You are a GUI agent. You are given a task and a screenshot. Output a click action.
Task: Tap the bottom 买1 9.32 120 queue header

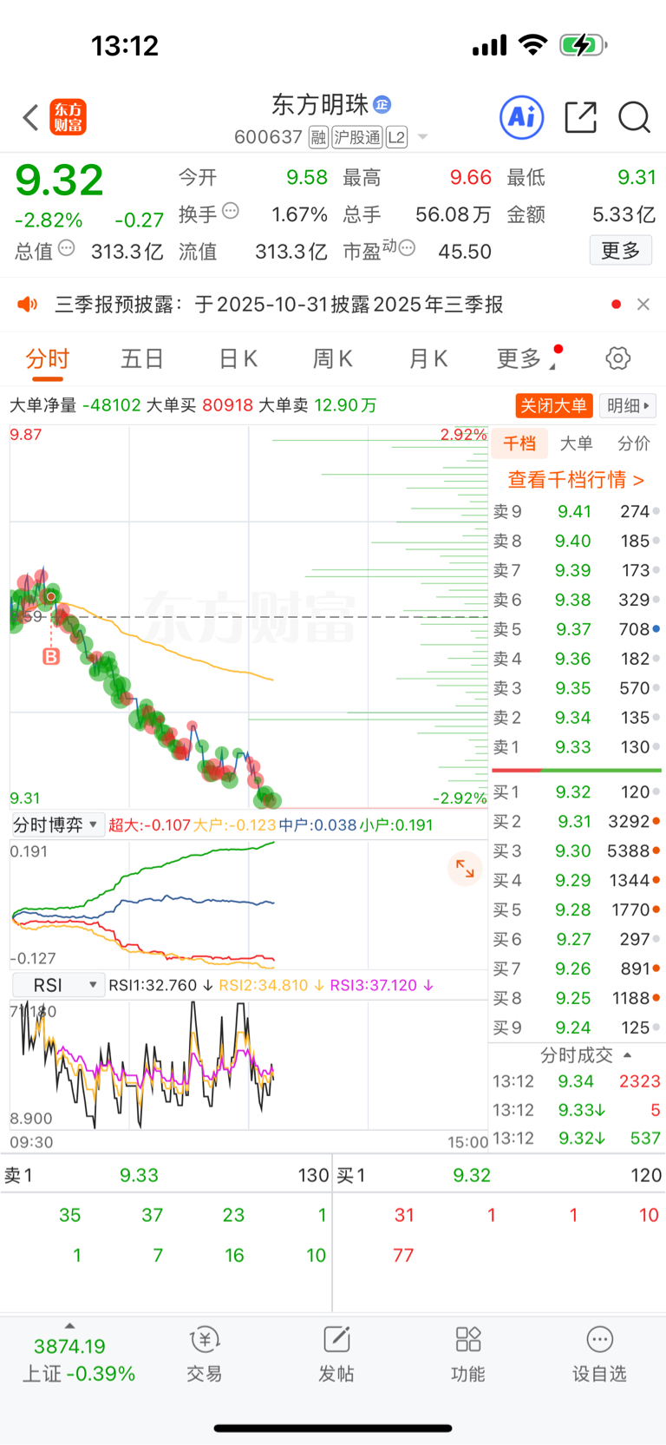pos(499,1175)
